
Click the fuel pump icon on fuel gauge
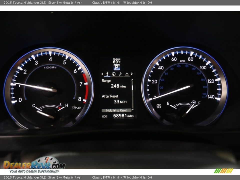(194, 102)
